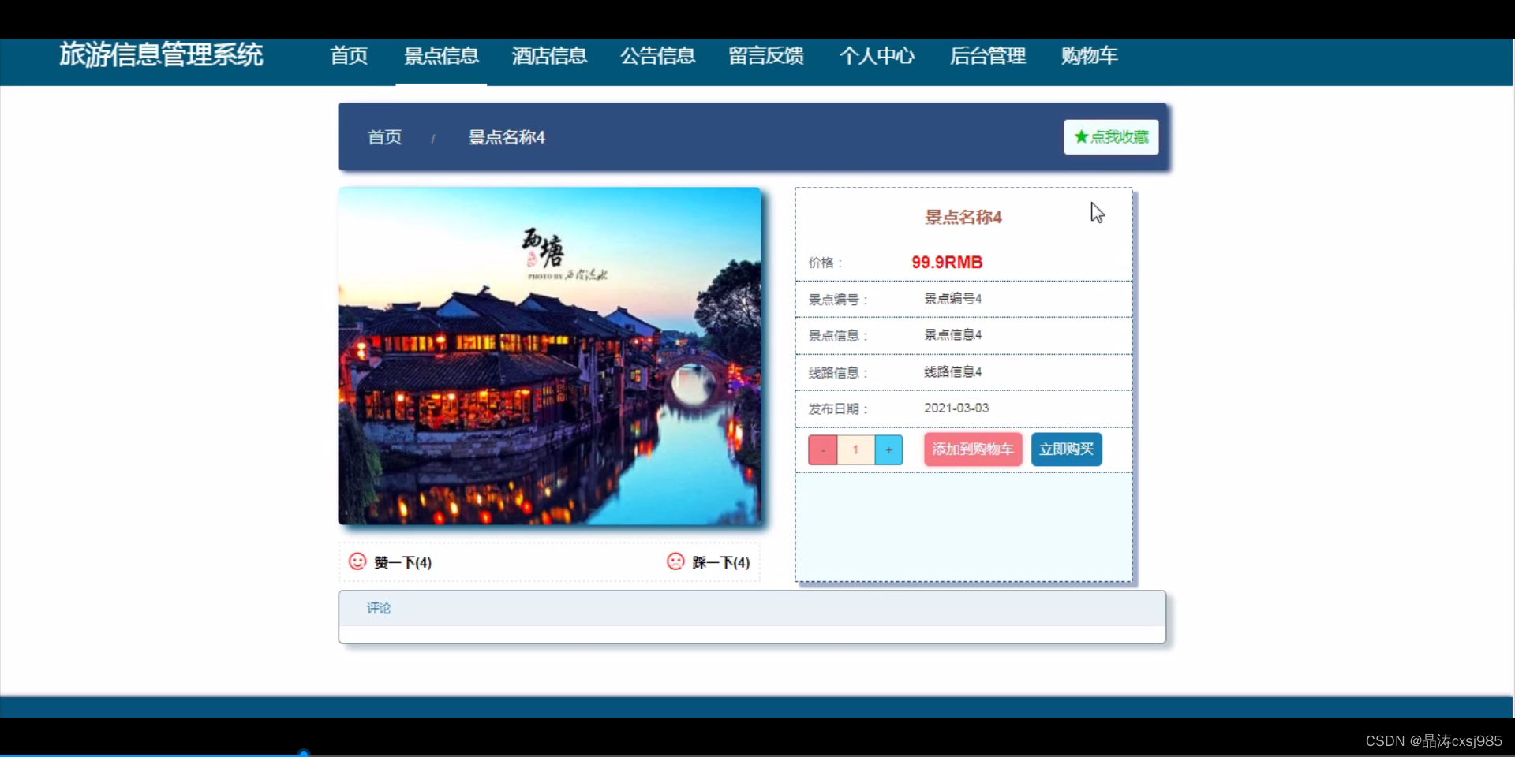Click the star icon on the collect button
This screenshot has width=1515, height=757.
[1080, 136]
